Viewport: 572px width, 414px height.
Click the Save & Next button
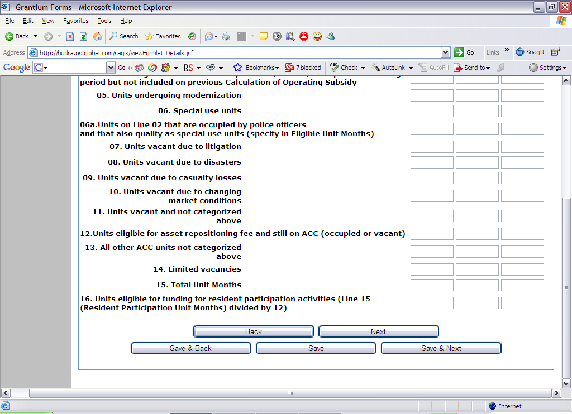441,348
